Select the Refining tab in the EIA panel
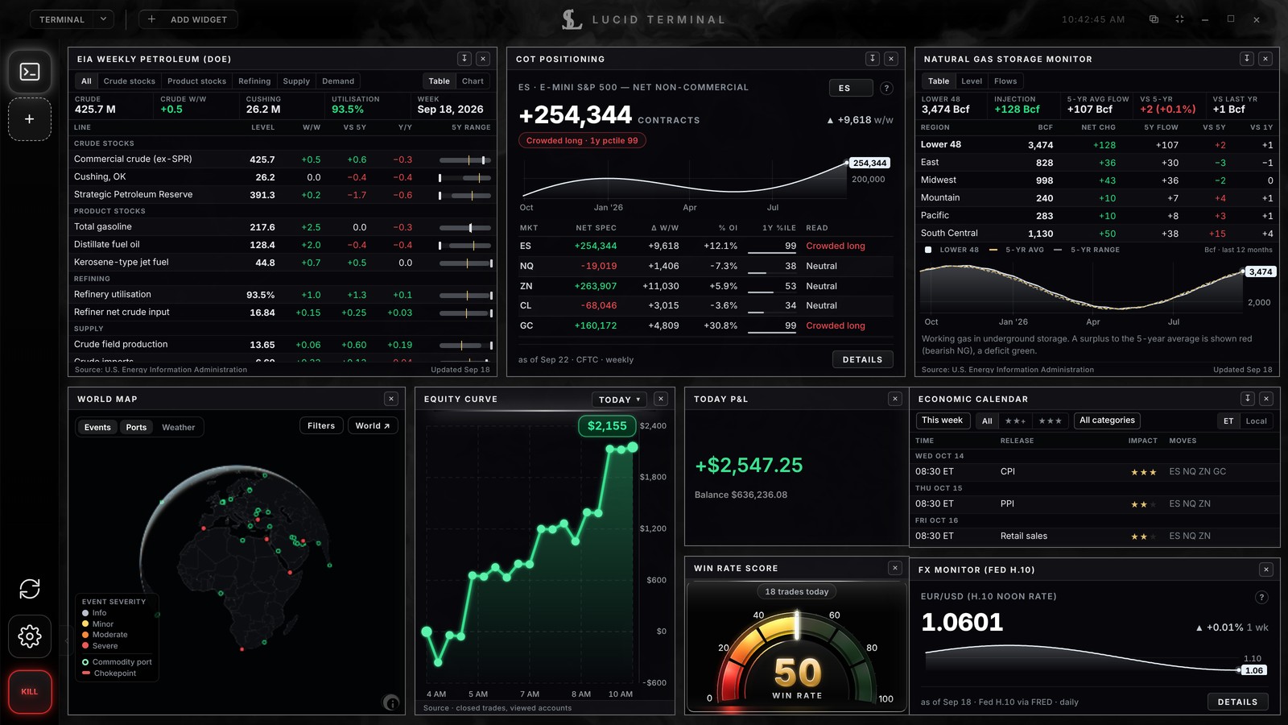 [x=254, y=81]
